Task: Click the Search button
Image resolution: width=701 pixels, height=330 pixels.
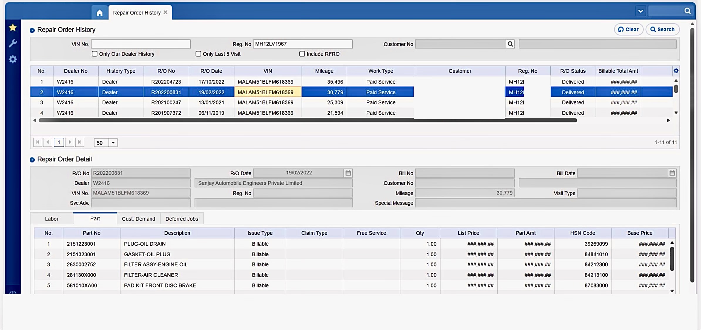Action: 662,29
